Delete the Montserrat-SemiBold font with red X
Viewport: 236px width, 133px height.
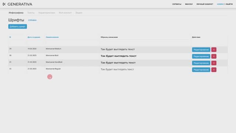[214, 63]
